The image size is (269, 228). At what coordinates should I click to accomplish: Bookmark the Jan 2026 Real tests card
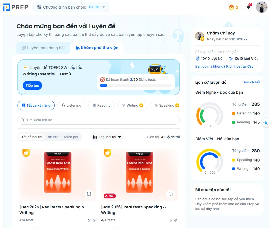click(x=171, y=194)
